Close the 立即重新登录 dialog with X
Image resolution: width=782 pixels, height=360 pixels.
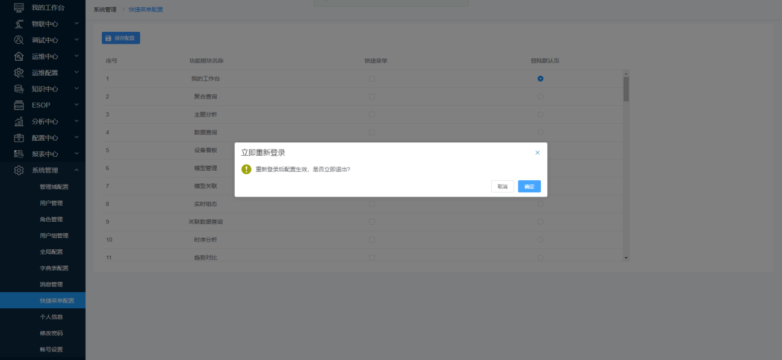click(x=538, y=153)
